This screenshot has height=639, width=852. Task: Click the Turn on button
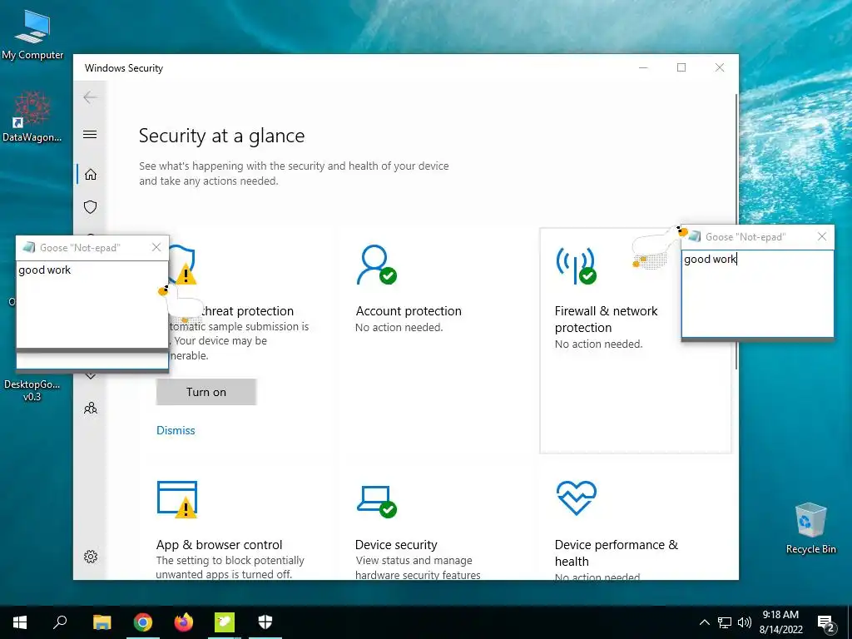pyautogui.click(x=206, y=392)
